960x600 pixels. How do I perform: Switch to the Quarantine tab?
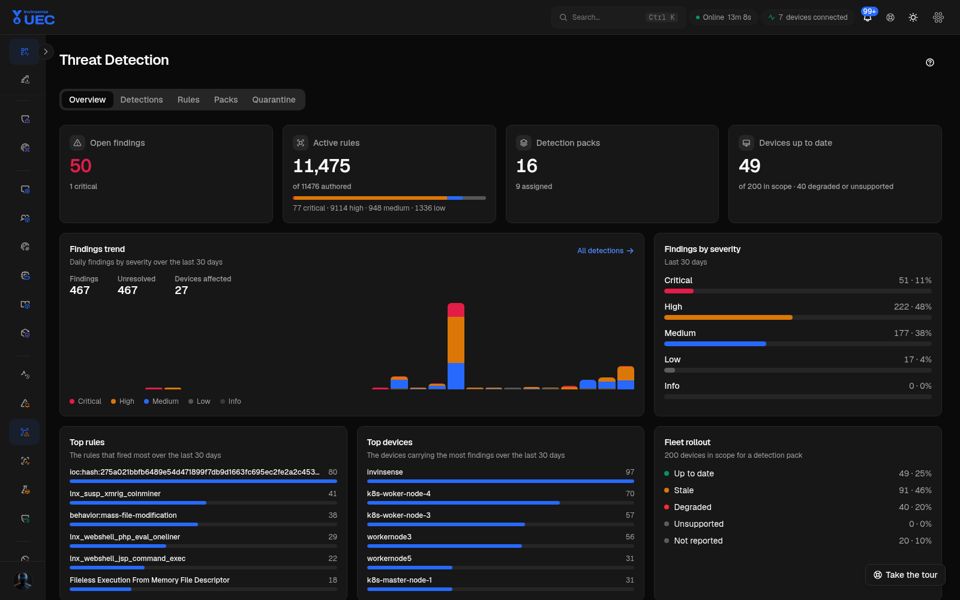click(274, 100)
